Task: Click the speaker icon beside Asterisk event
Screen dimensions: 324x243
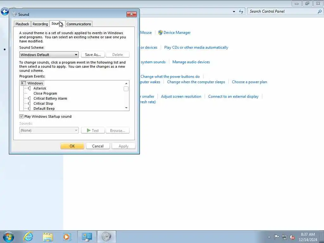Action: point(29,89)
